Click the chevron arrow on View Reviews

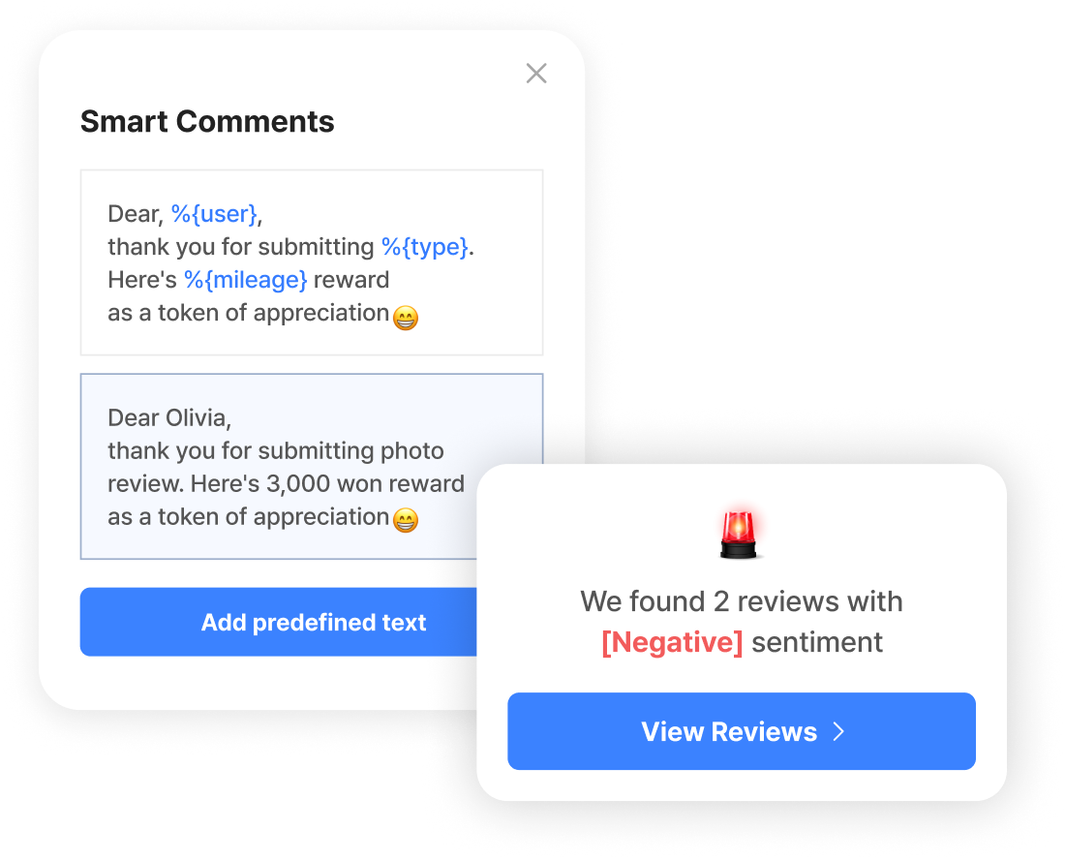click(840, 732)
